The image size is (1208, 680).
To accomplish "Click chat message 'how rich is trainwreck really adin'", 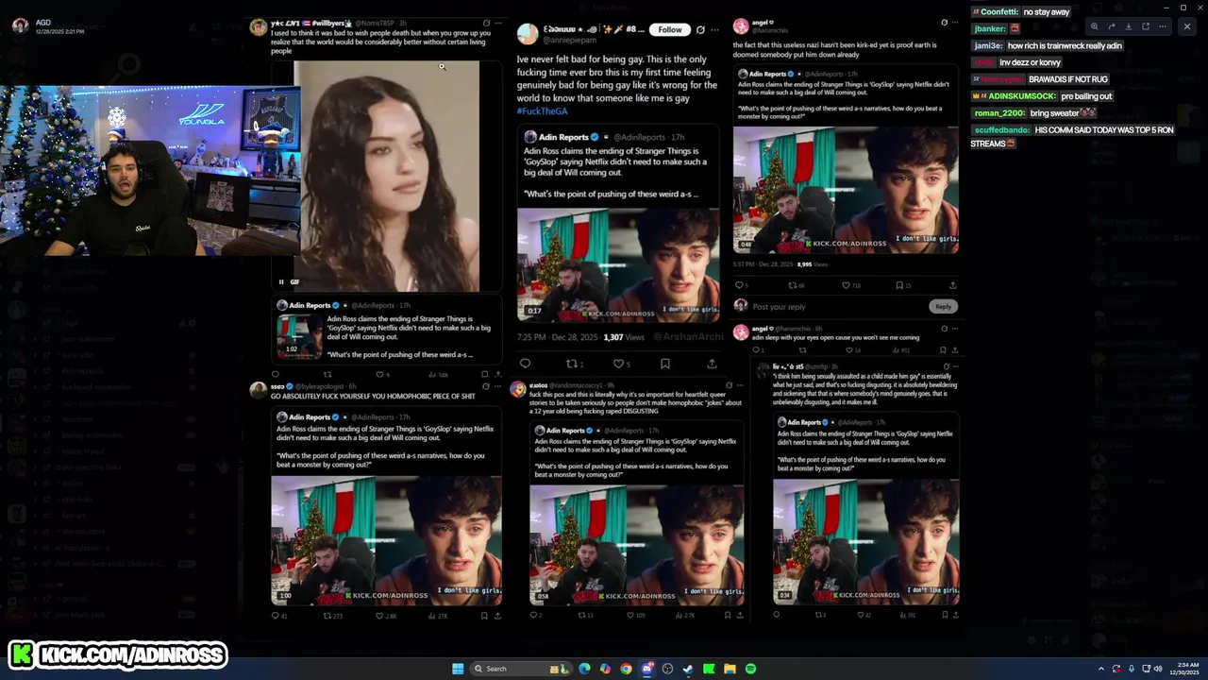I will 1065,45.
